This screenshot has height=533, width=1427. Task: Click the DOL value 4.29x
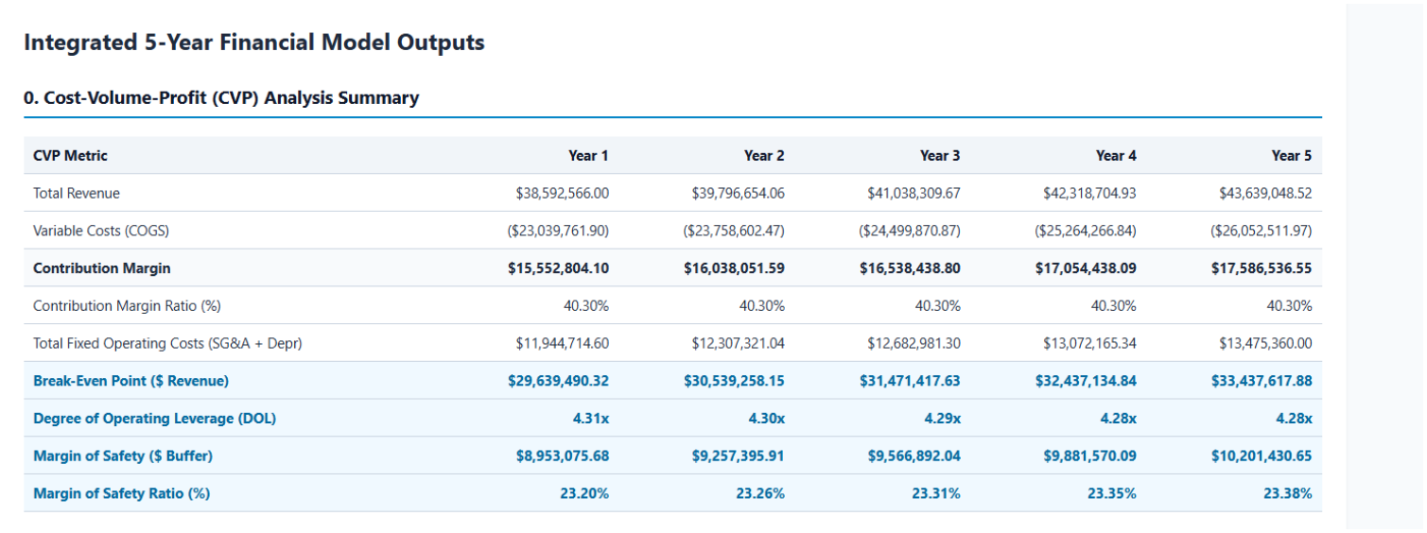(x=943, y=419)
